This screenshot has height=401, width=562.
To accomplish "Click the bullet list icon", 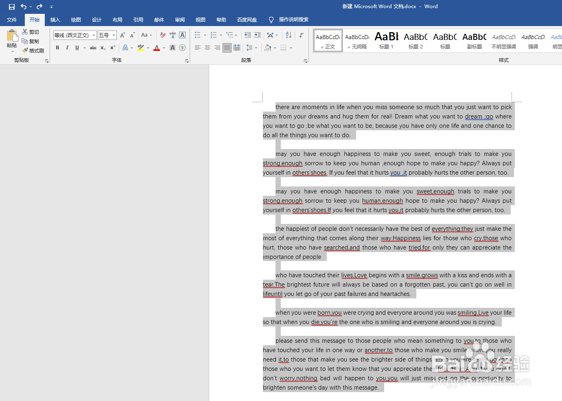I will 198,35.
